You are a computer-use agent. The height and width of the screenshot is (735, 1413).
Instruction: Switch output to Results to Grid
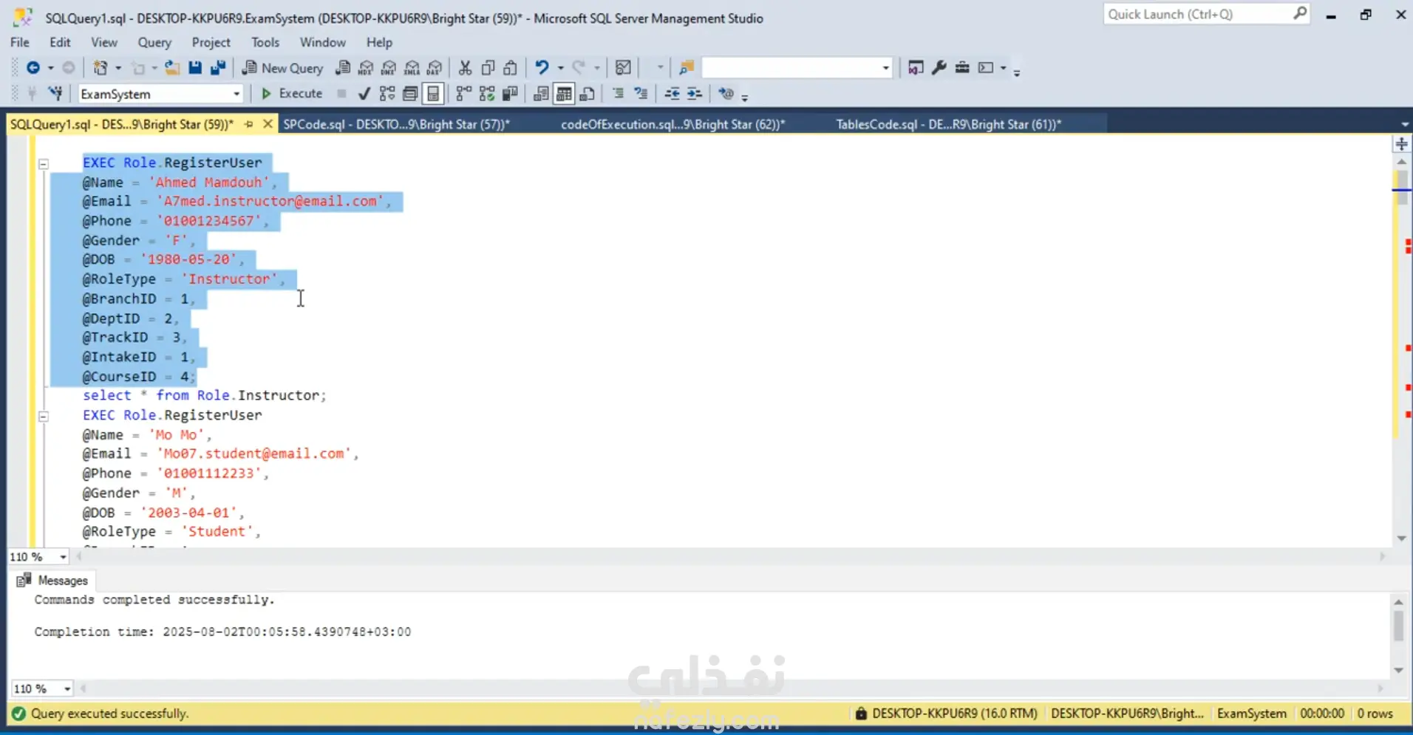[x=564, y=94]
